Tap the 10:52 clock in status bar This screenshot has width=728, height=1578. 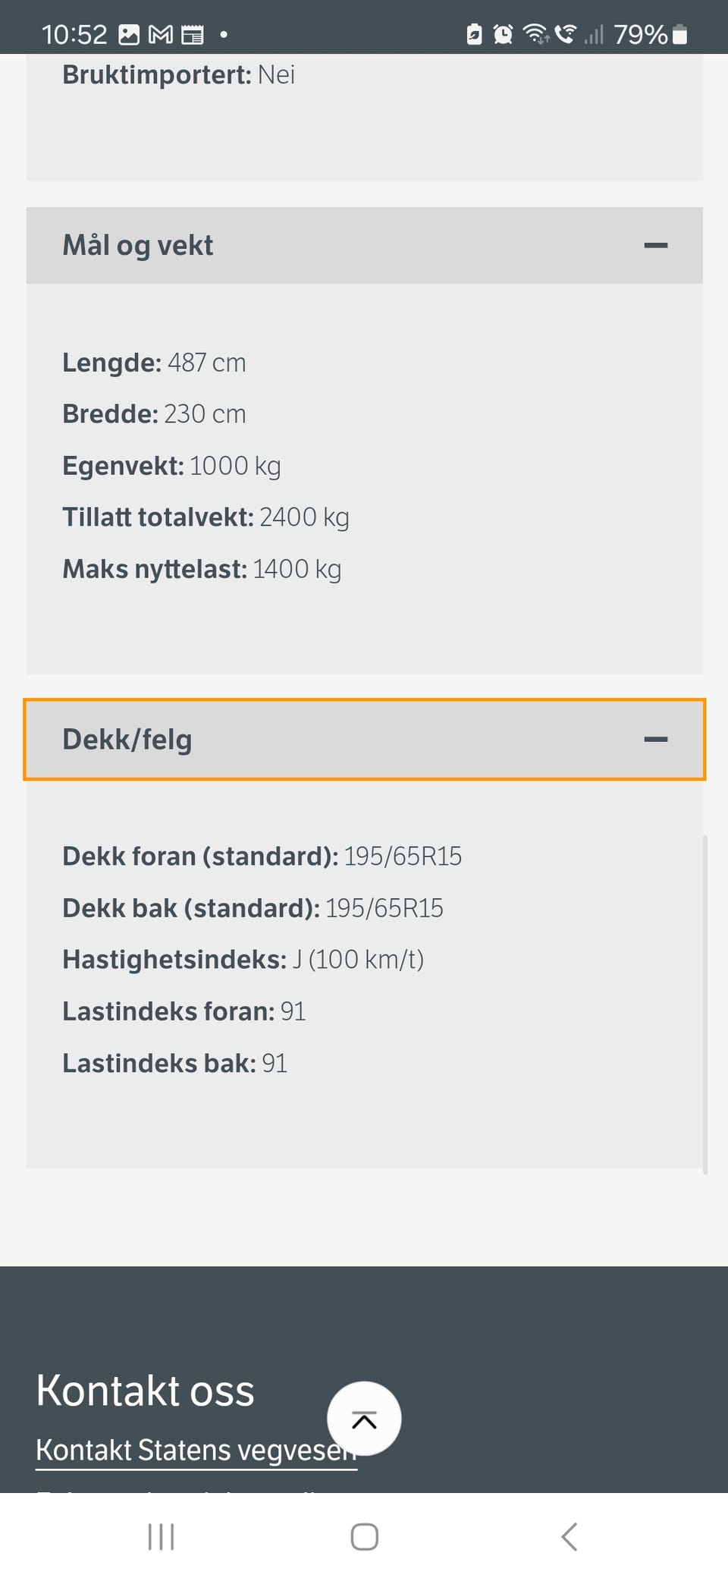click(x=74, y=35)
